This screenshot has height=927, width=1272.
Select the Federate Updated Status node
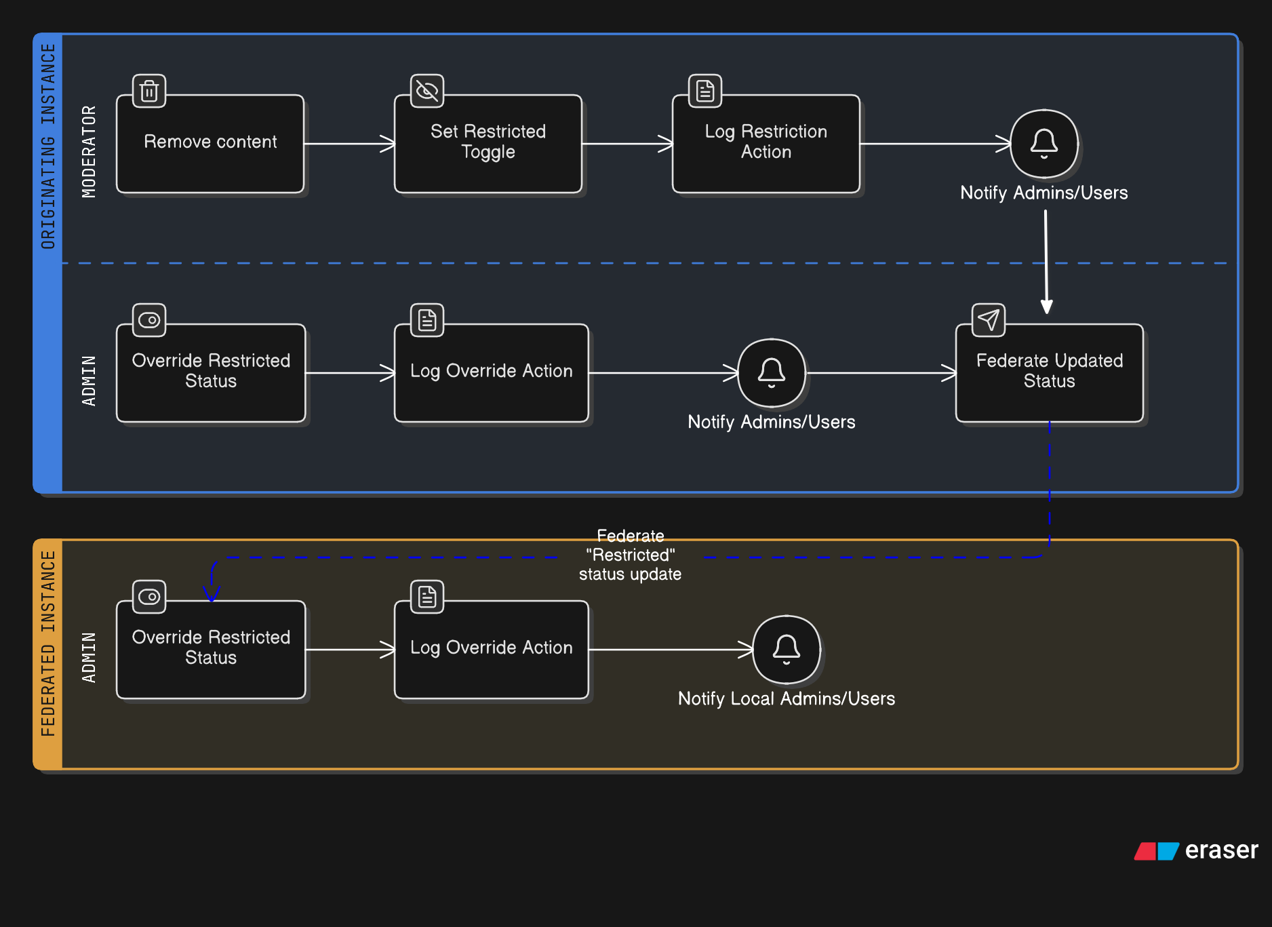[x=1050, y=373]
